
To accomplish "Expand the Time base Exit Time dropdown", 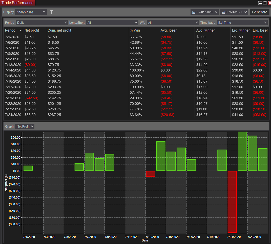I will click(242, 22).
